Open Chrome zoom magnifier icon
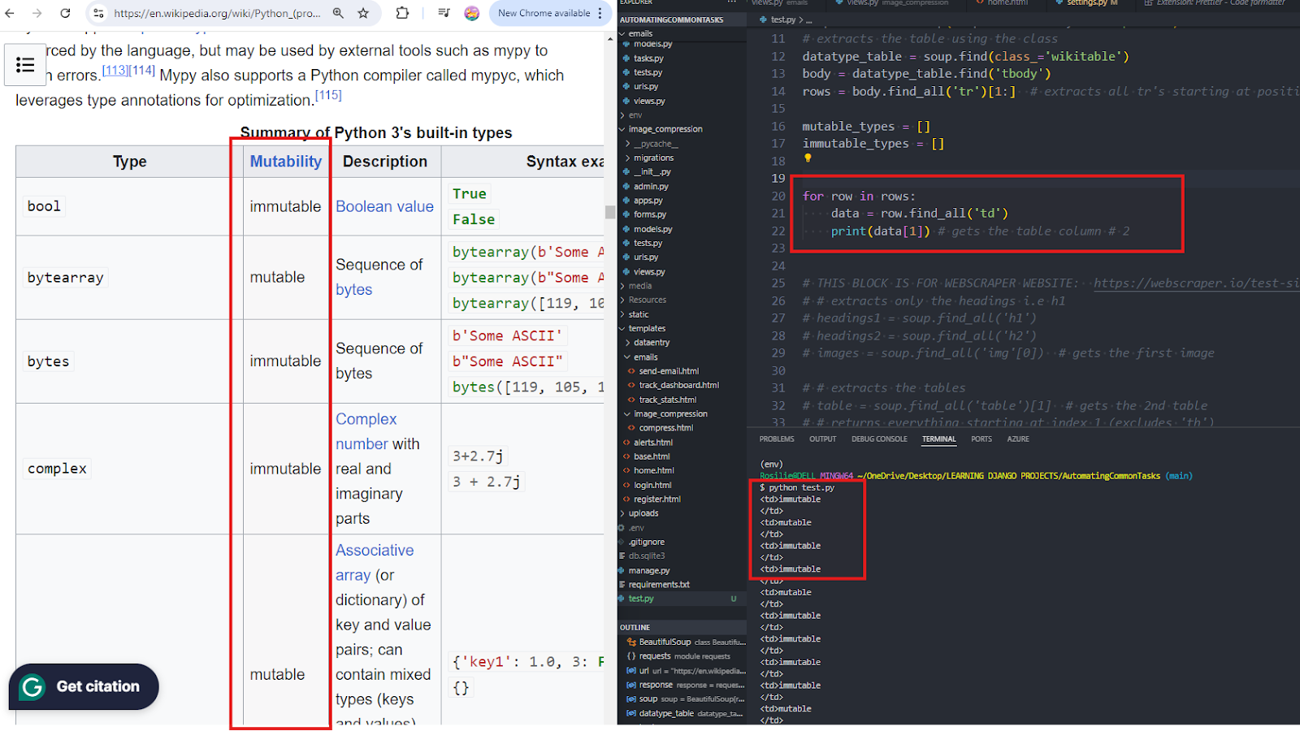 coord(338,13)
